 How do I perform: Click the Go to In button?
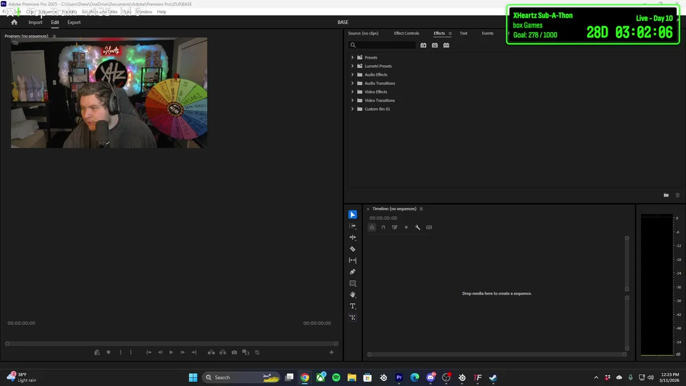(148, 352)
